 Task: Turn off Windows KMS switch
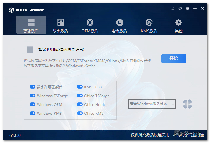(x=32, y=113)
